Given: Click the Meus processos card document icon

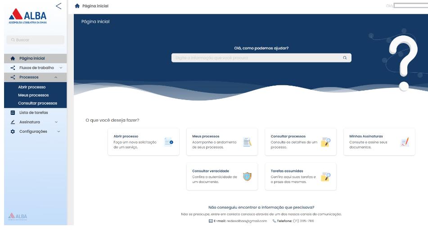Looking at the screenshot, I should [x=247, y=142].
